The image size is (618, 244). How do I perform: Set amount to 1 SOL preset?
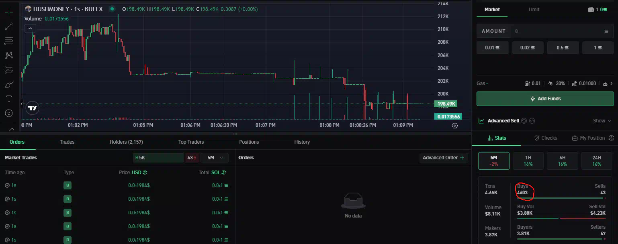click(598, 48)
